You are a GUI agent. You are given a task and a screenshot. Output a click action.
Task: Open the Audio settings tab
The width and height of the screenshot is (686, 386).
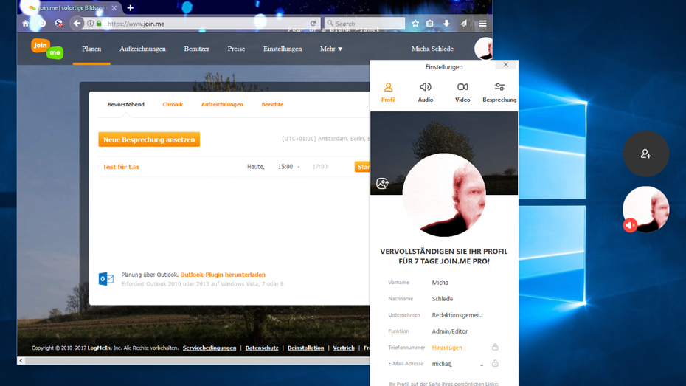(426, 92)
